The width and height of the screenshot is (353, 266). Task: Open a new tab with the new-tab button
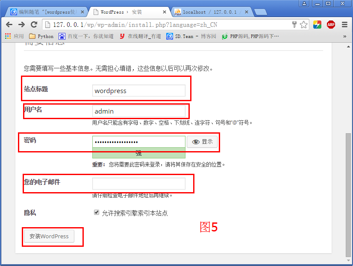point(260,12)
